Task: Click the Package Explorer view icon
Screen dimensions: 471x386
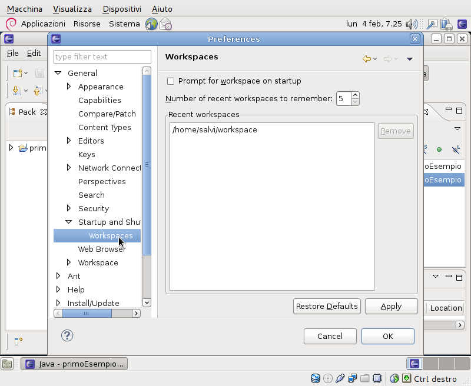Action: (12, 112)
